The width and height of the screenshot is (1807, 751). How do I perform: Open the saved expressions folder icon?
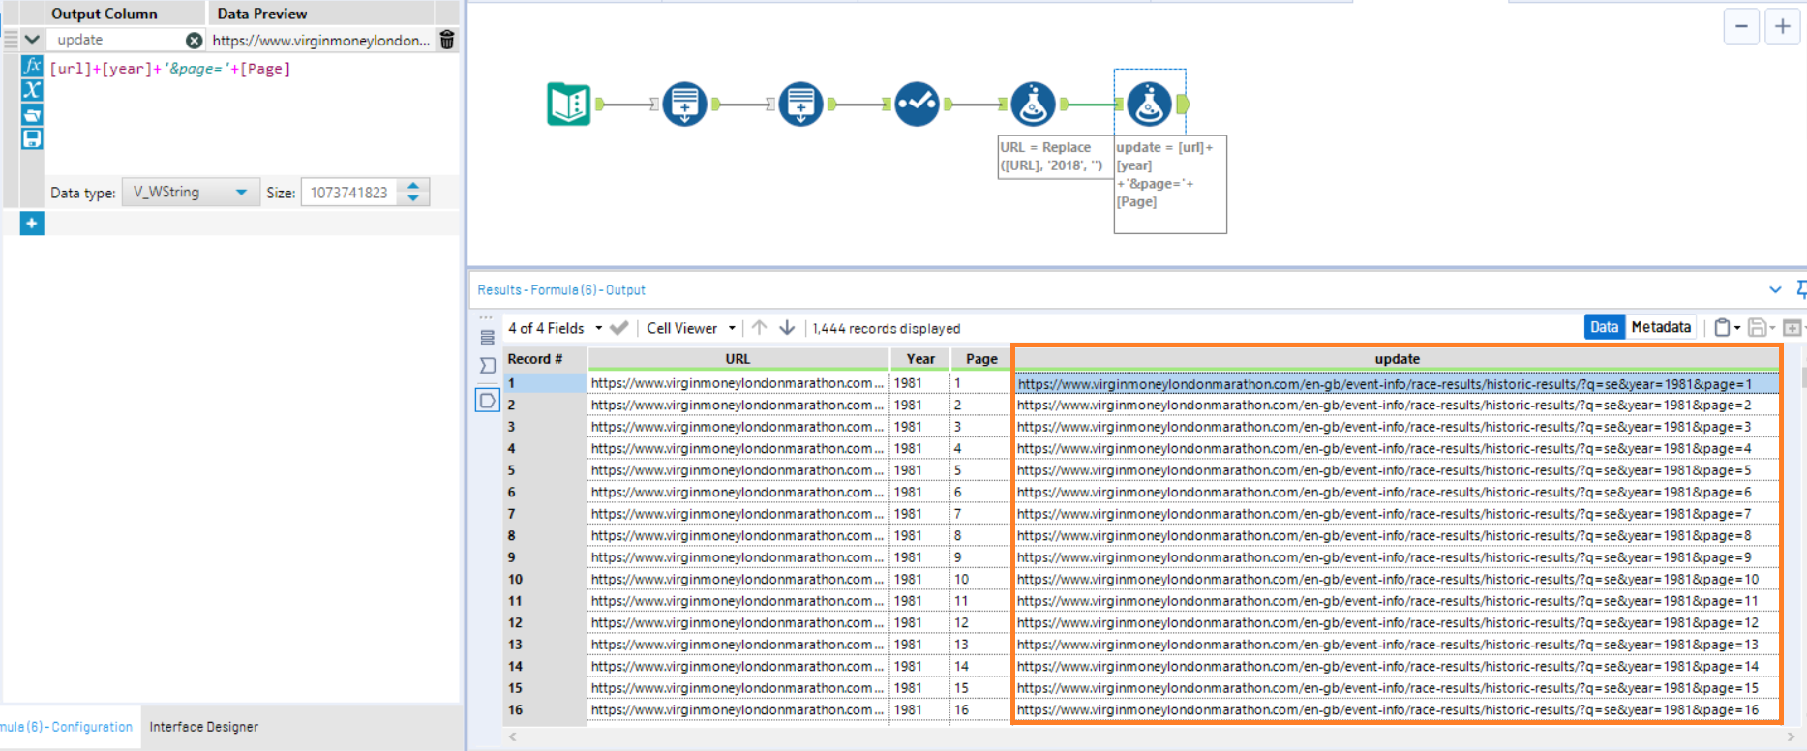click(32, 114)
